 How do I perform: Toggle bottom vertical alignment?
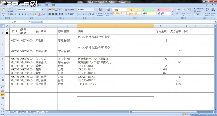pos(56,10)
